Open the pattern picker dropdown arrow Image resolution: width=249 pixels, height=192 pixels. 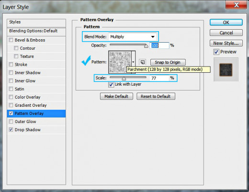point(134,62)
